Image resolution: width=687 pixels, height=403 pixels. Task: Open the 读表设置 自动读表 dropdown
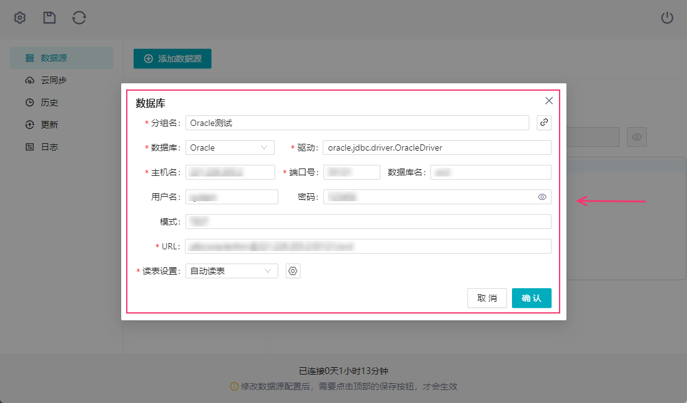[231, 271]
